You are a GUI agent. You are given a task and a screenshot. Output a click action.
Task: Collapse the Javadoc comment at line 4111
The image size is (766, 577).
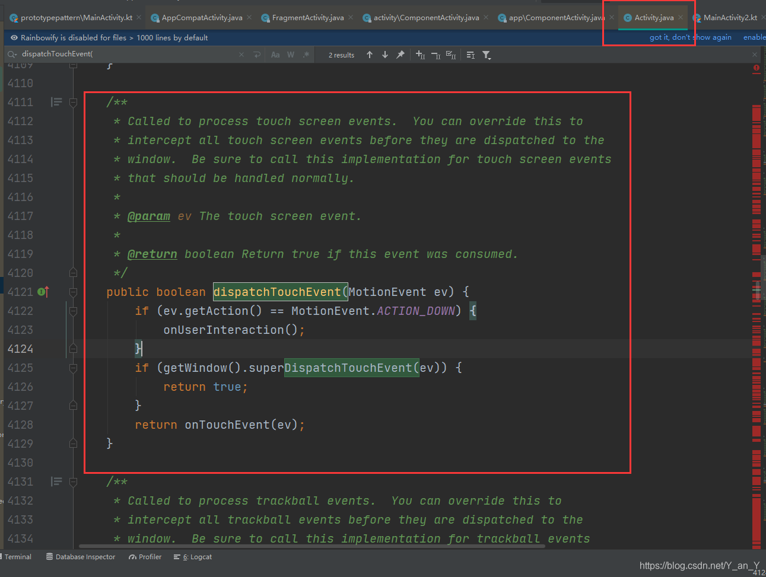[x=73, y=103]
